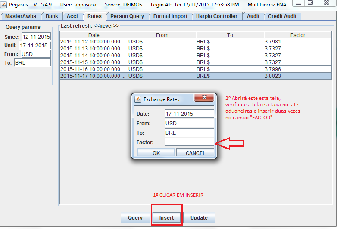Confirm with OK in Exchange Rates dialog

click(156, 153)
